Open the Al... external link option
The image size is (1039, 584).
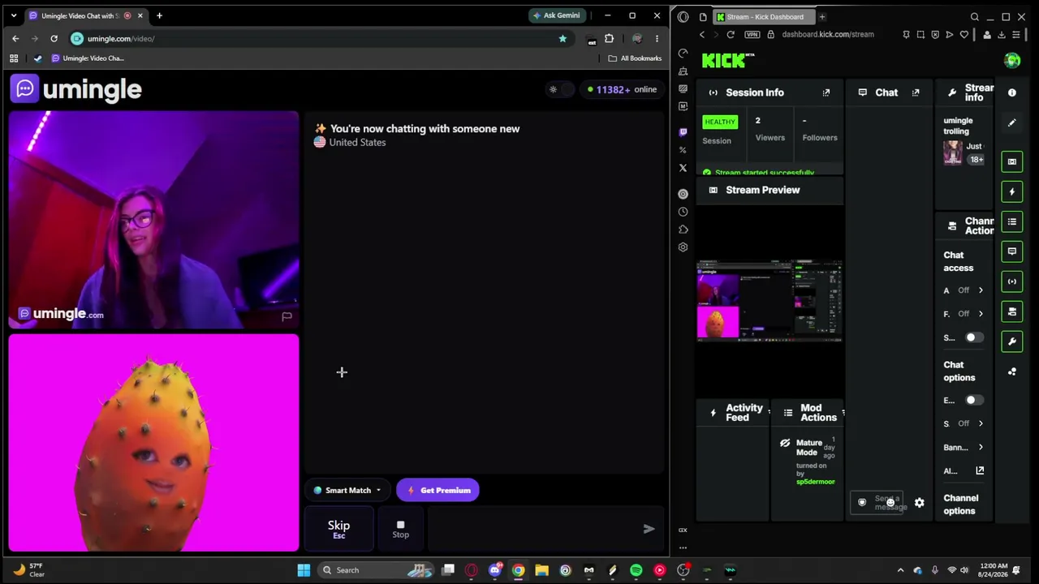click(x=964, y=470)
